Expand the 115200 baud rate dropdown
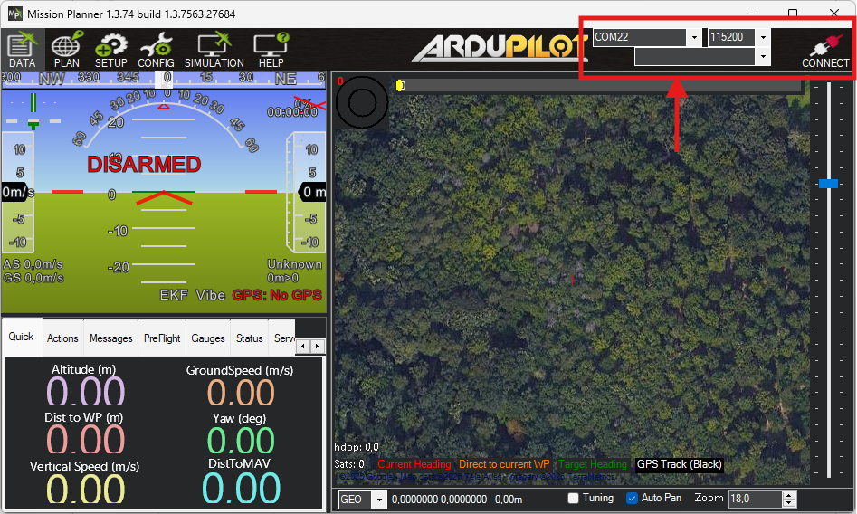 click(763, 38)
